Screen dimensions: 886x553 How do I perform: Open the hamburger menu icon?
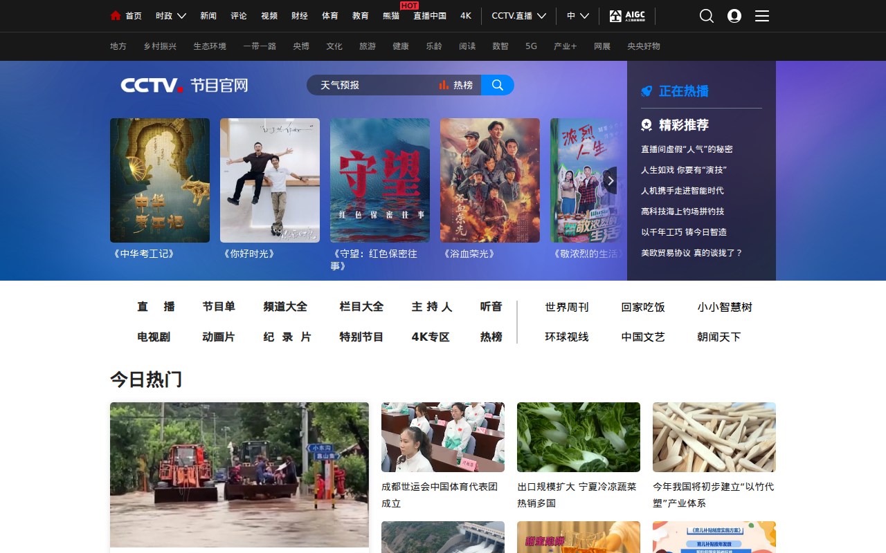(762, 16)
